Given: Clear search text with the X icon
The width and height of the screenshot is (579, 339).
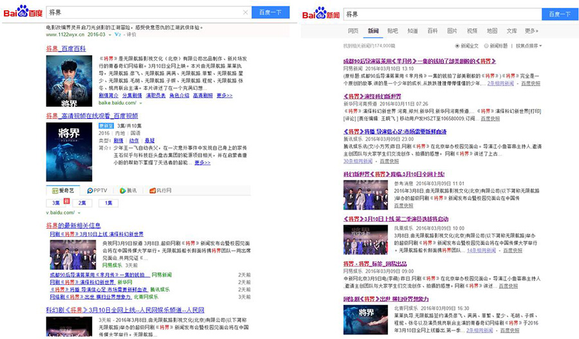Looking at the screenshot, I should pyautogui.click(x=245, y=12).
